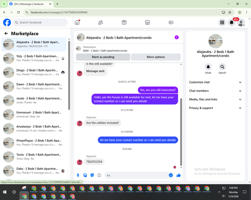The image size is (251, 200).
Task: Choose a GIF icon in composer
Action: (x=99, y=175)
